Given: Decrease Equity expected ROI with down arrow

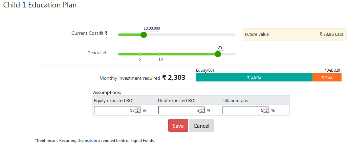Looking at the screenshot, I should (137, 112).
